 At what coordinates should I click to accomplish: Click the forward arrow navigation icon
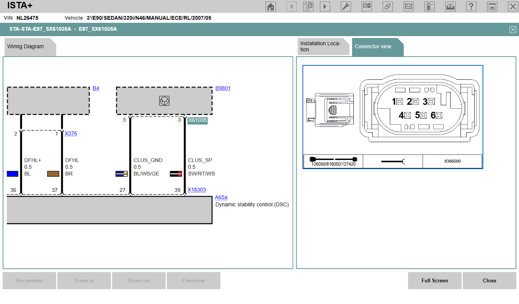tap(325, 6)
